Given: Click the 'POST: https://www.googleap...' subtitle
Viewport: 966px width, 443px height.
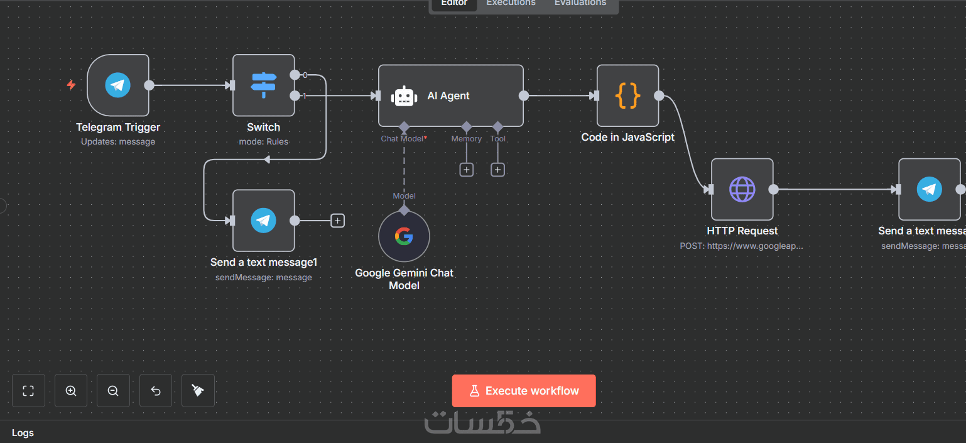Looking at the screenshot, I should click(742, 246).
